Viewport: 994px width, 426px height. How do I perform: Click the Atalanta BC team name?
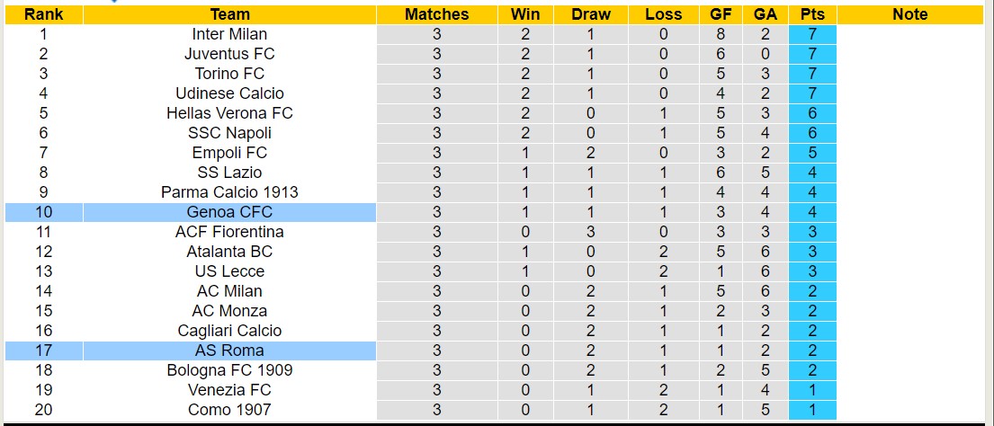(229, 252)
